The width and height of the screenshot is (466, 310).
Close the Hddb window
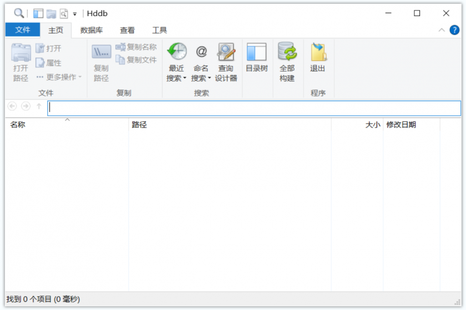coord(446,13)
